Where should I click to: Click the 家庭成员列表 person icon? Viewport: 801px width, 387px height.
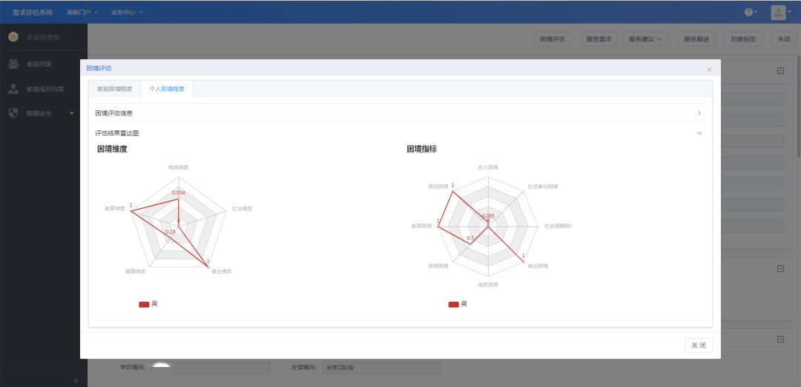(13, 89)
